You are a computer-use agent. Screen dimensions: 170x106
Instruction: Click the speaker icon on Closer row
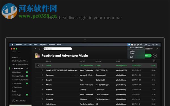coord(38,66)
